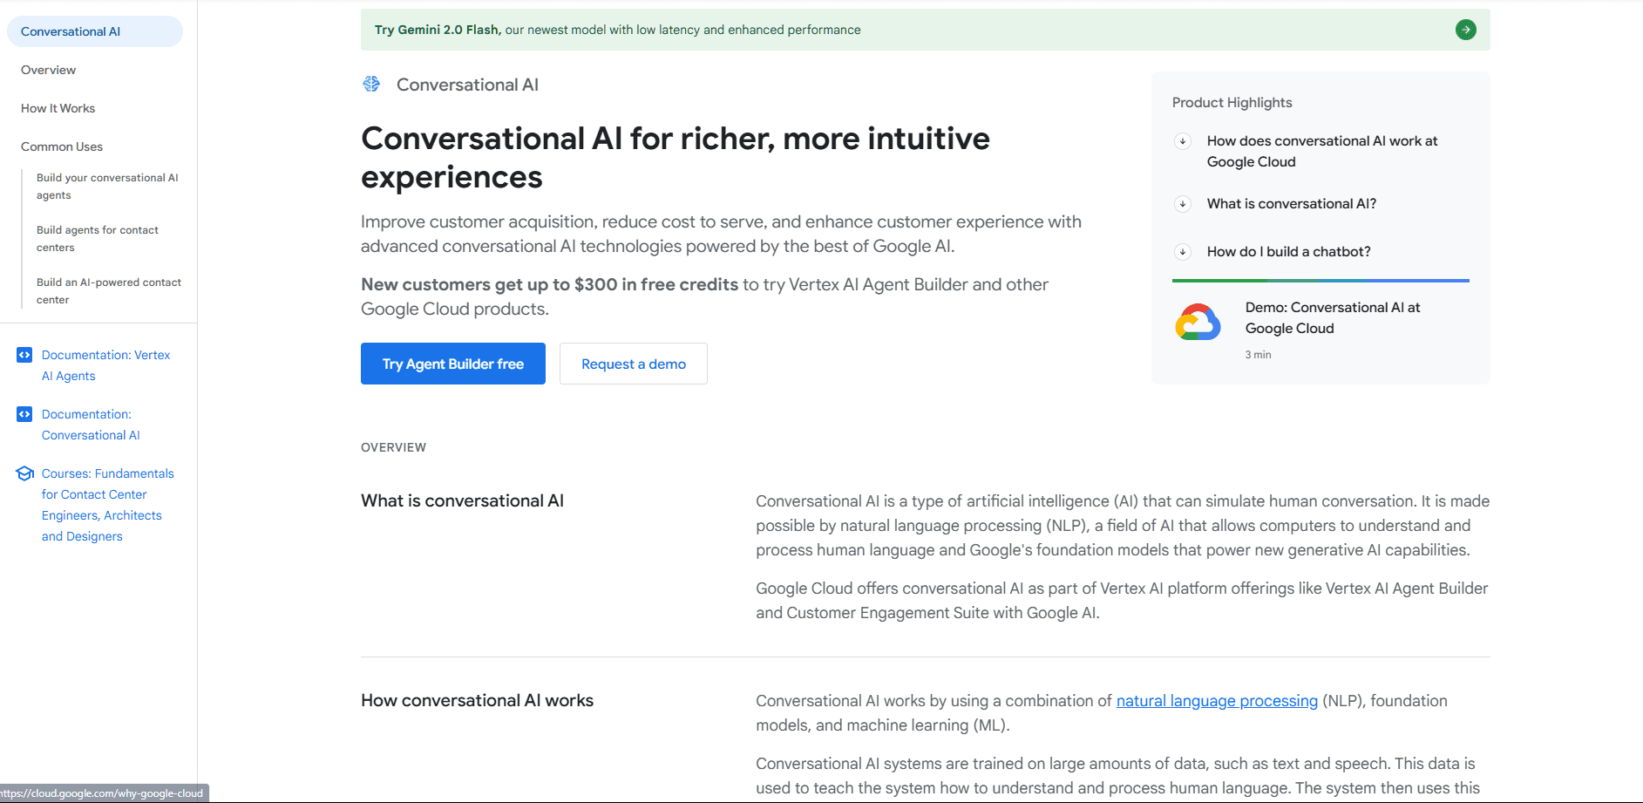This screenshot has height=803, width=1643.
Task: Click the 'What is conversational AI' heading
Action: click(x=463, y=500)
